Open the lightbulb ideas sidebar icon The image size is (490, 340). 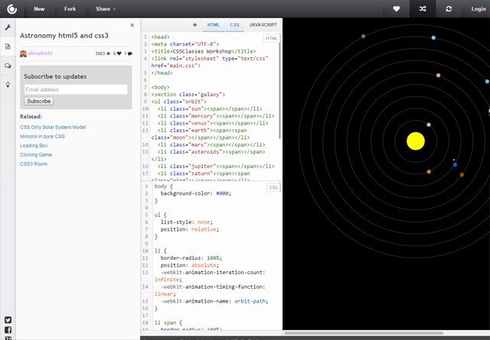pos(8,85)
